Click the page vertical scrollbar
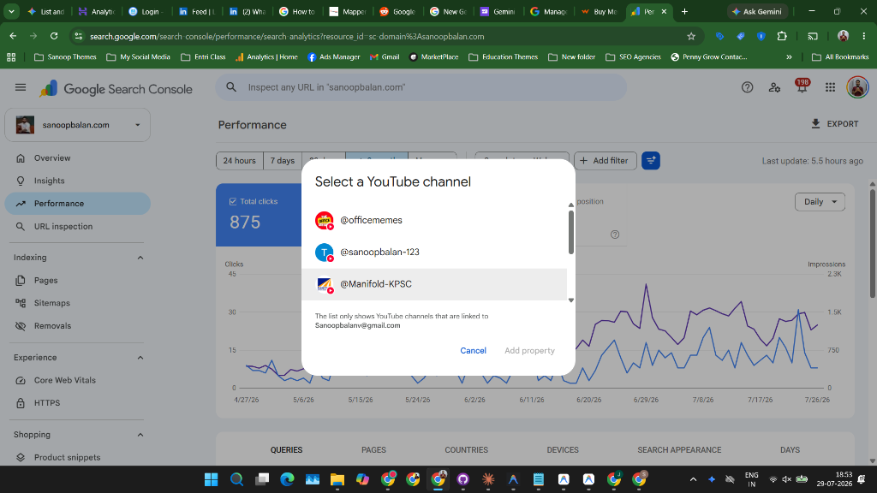 click(872, 244)
